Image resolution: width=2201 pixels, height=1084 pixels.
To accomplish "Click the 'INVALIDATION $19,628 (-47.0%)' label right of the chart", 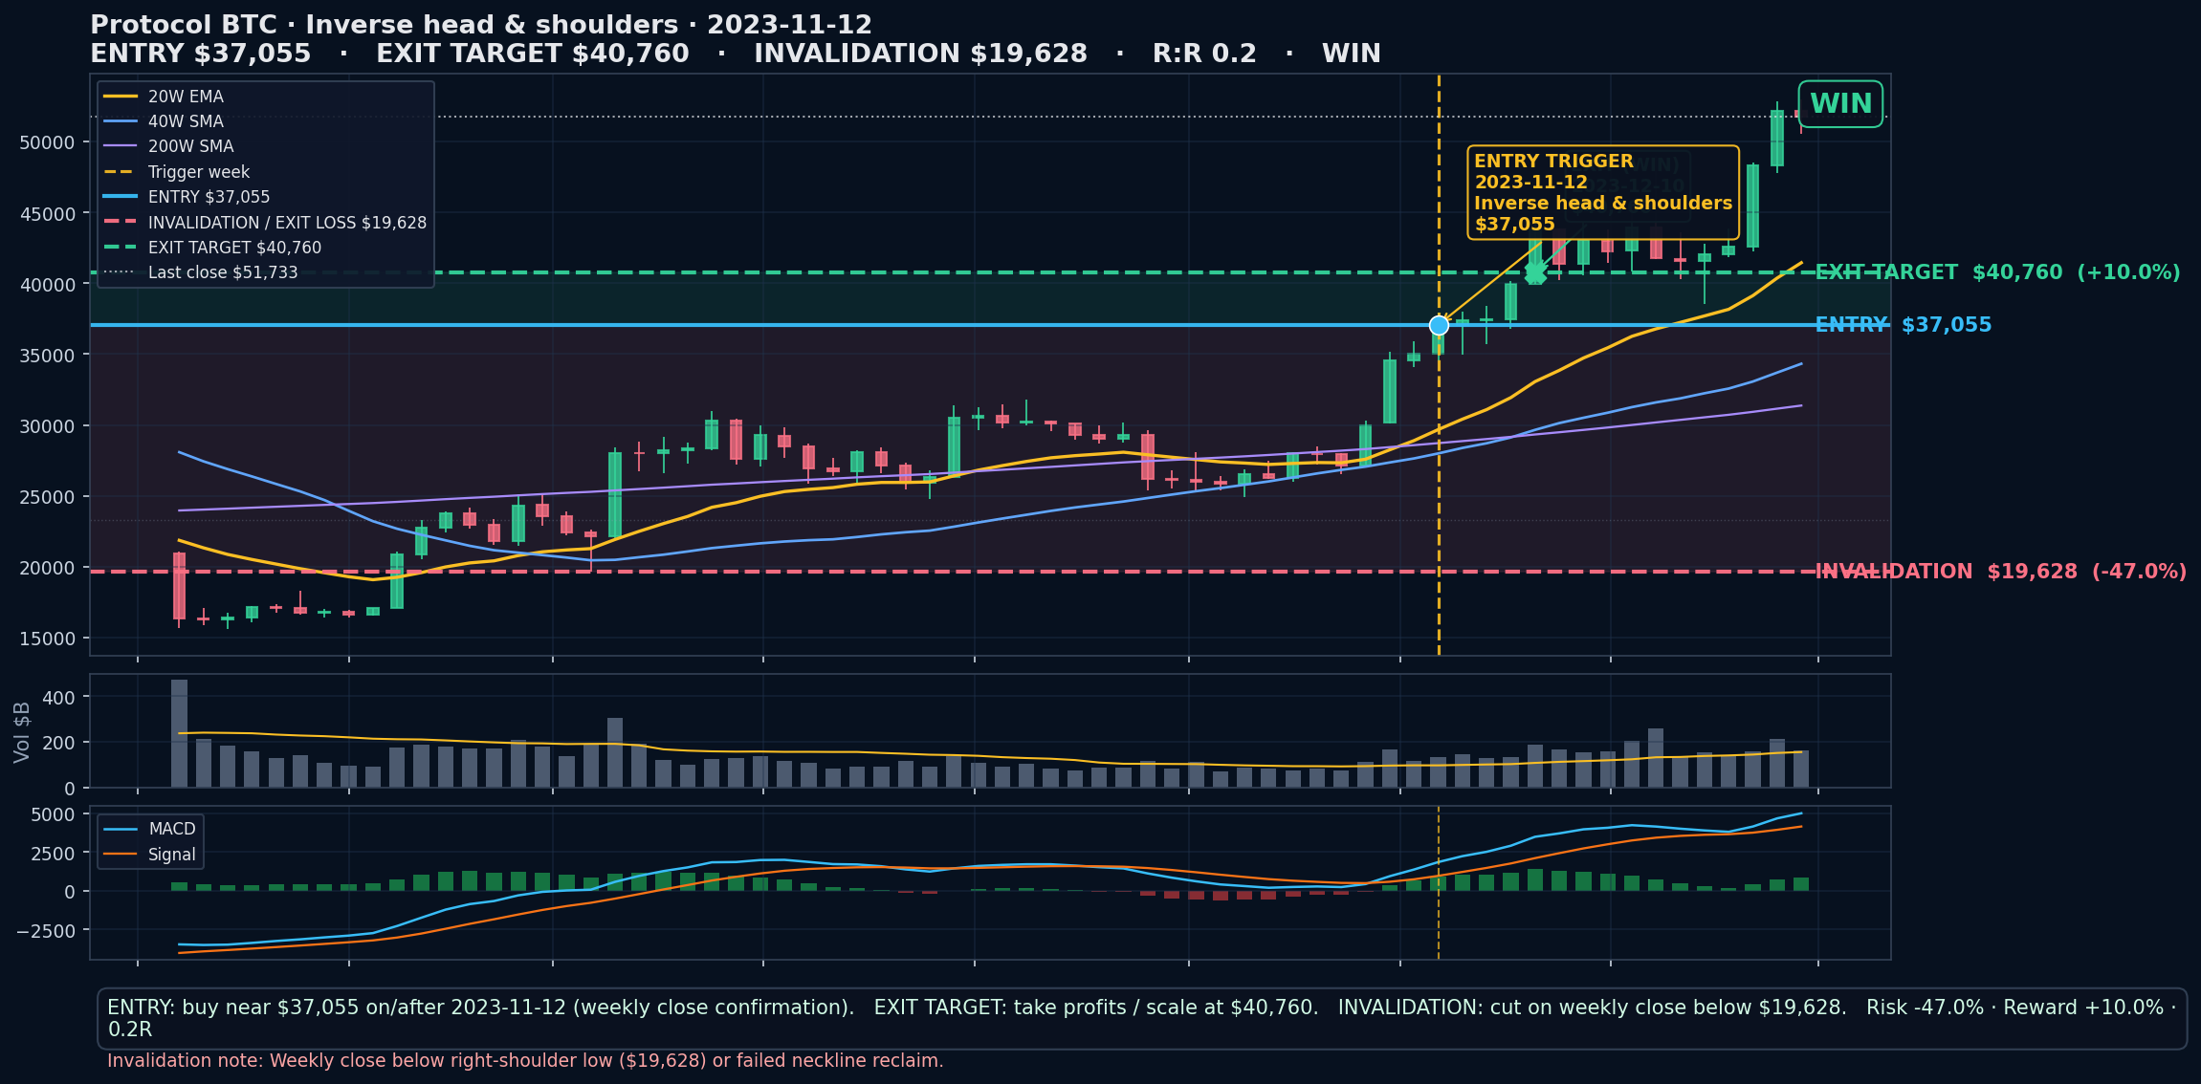I will click(x=2001, y=572).
